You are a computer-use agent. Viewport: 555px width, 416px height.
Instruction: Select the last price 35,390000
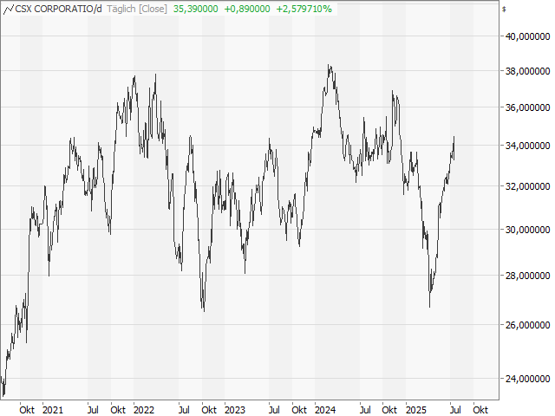(x=196, y=9)
